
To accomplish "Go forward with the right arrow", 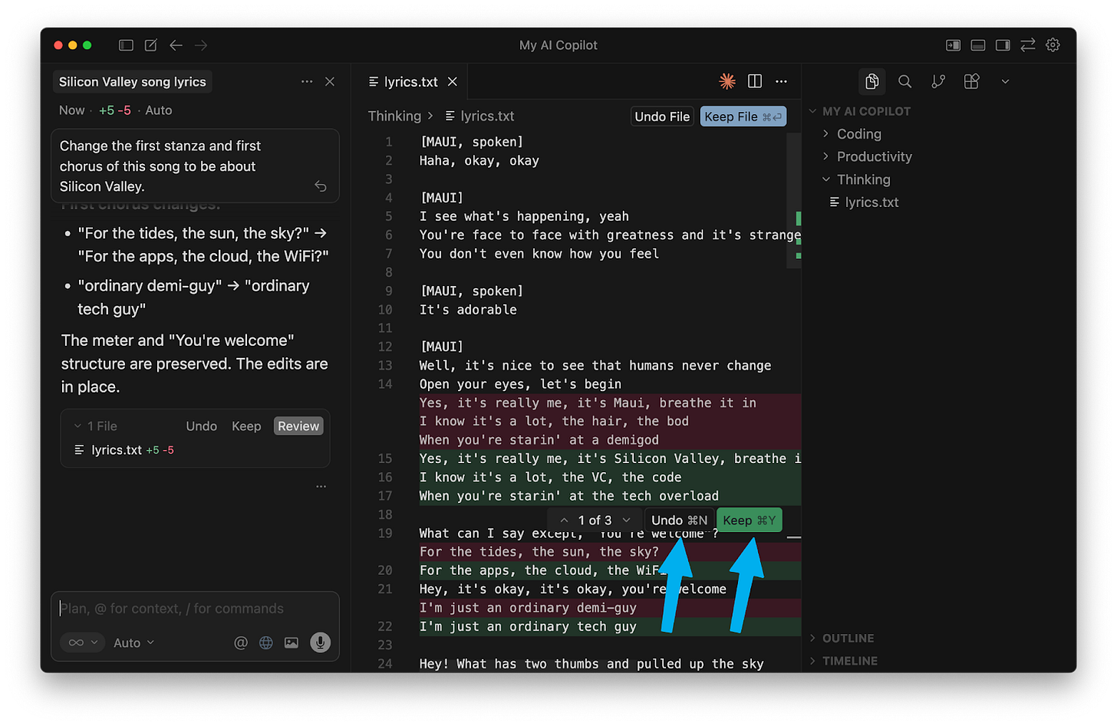I will [x=201, y=45].
